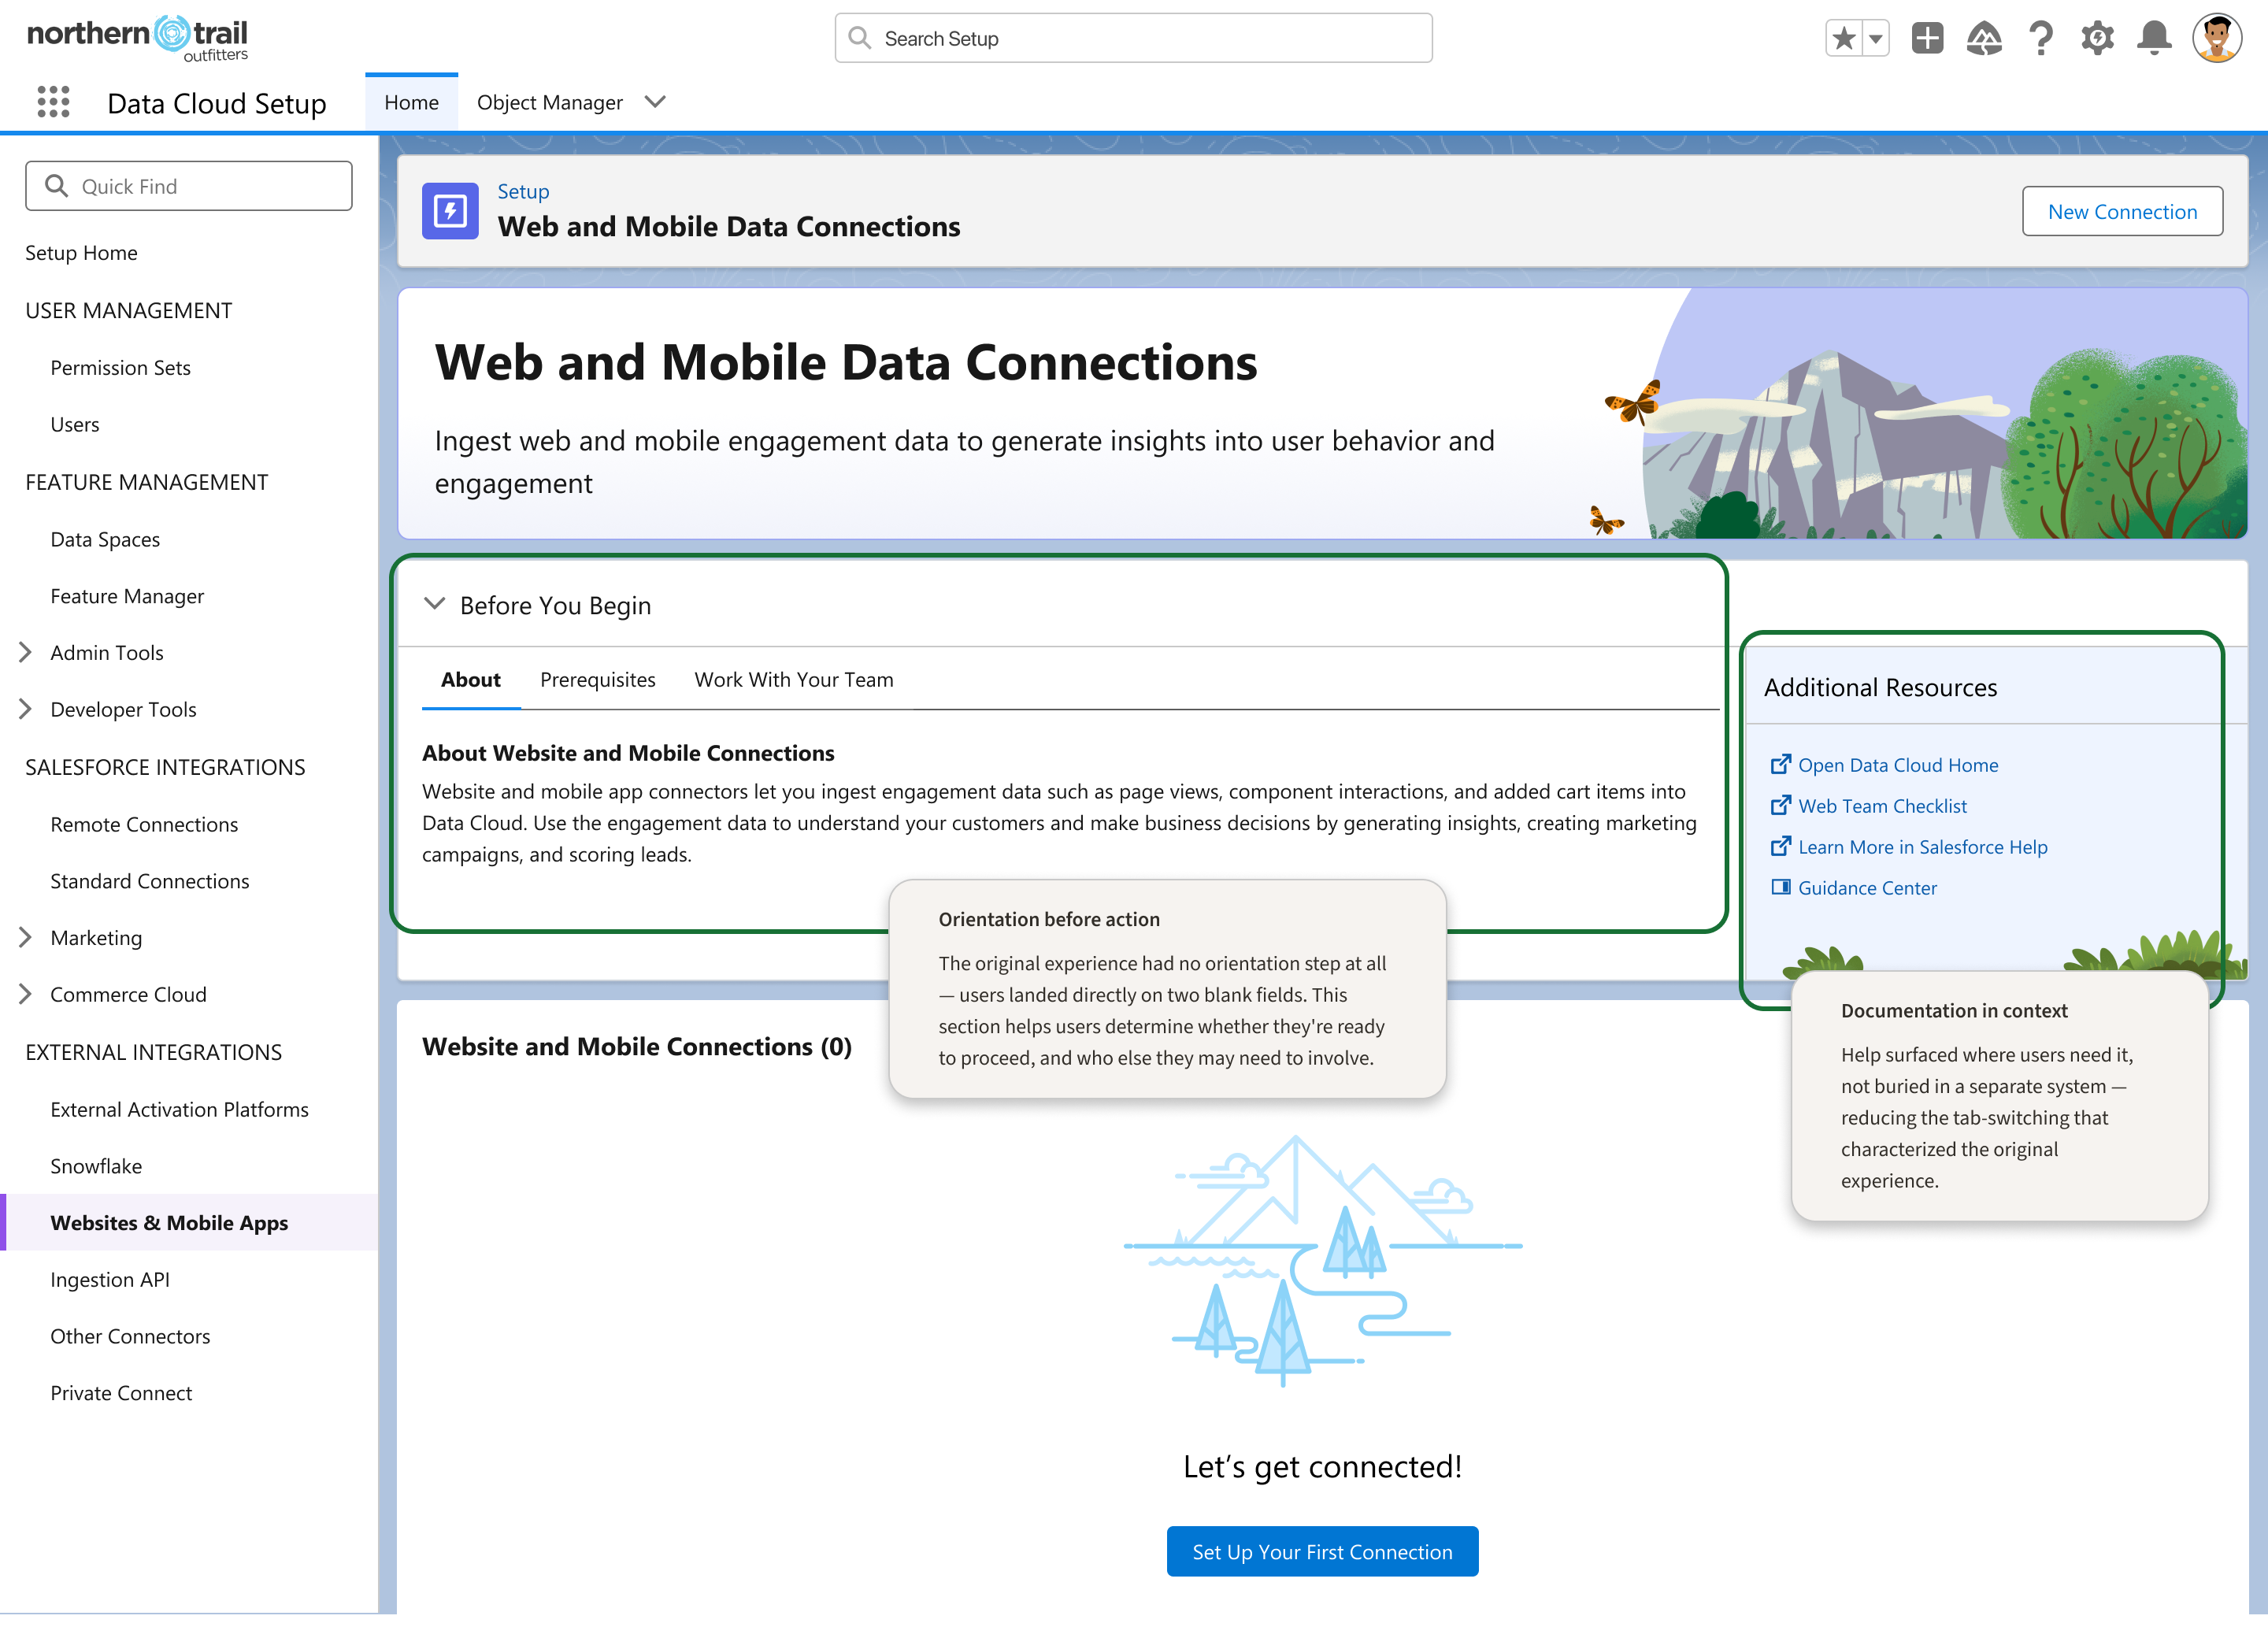Click the external link icon beside Learn More
The height and width of the screenshot is (1649, 2268).
[1780, 847]
